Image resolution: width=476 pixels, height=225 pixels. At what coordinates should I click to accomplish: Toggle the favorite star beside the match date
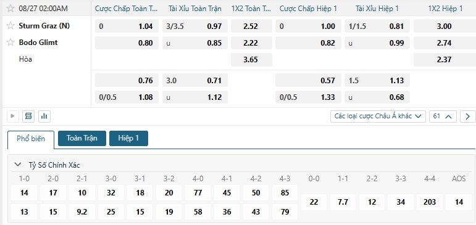(x=10, y=8)
